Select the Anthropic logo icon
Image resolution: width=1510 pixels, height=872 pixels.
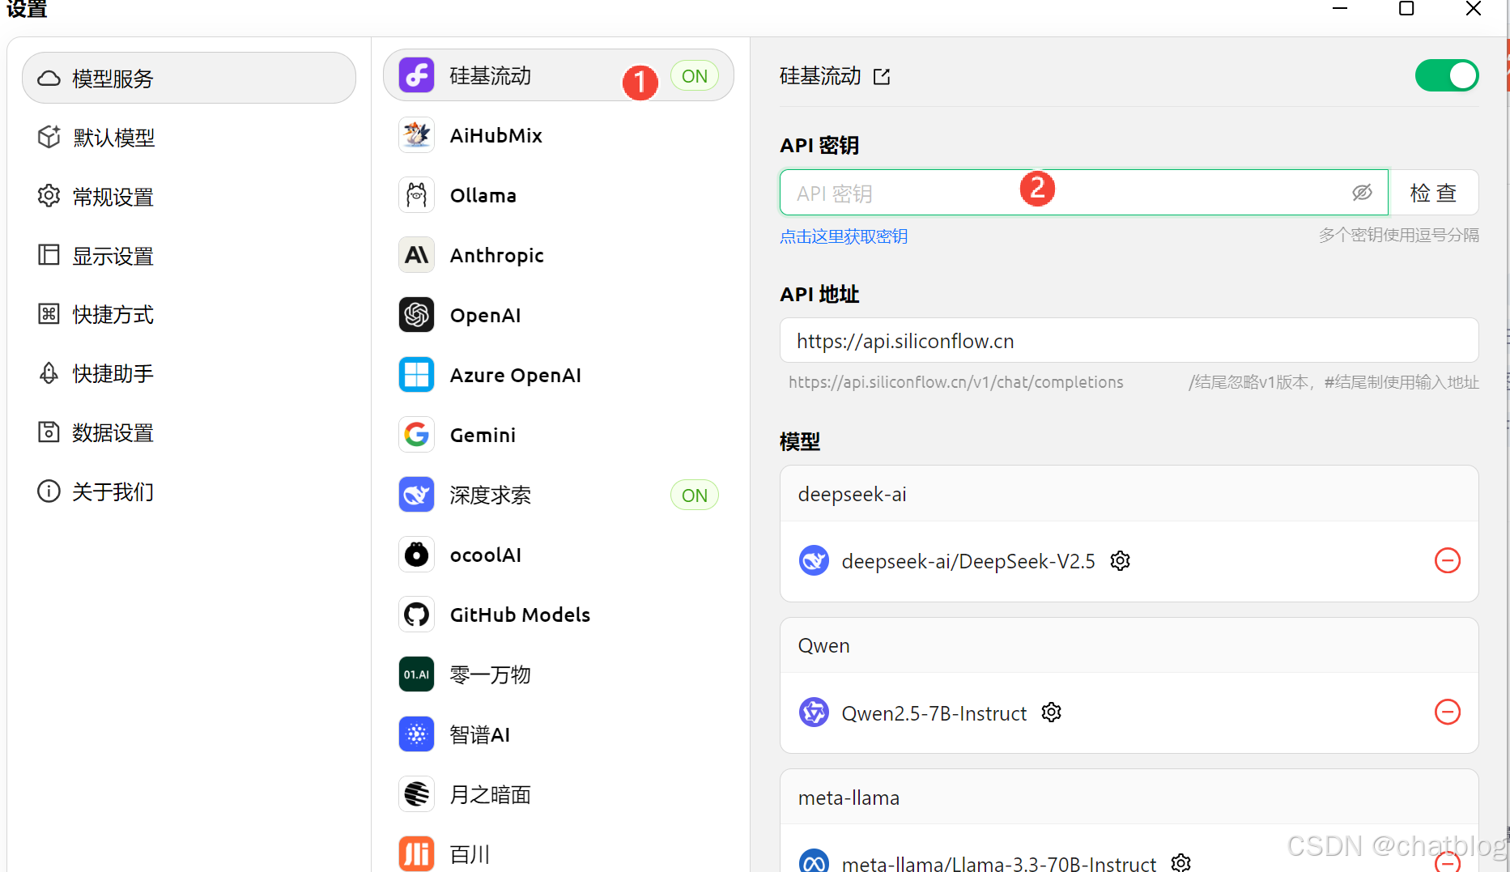coord(416,255)
